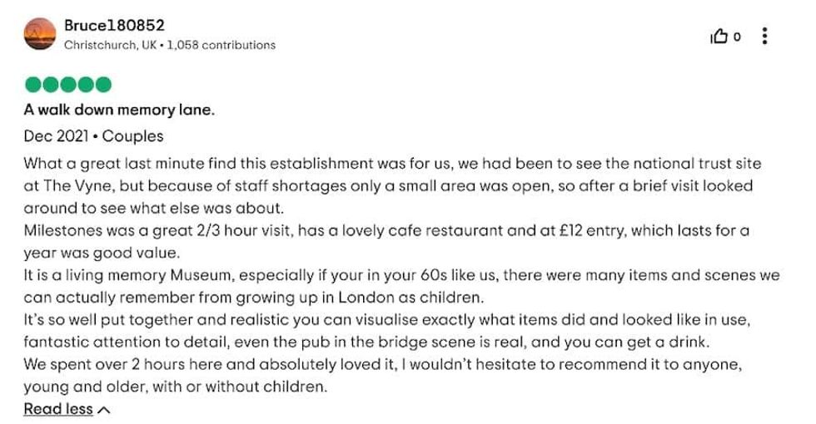Click the 1,058 contributions text
Image resolution: width=816 pixels, height=424 pixels.
pyautogui.click(x=221, y=45)
